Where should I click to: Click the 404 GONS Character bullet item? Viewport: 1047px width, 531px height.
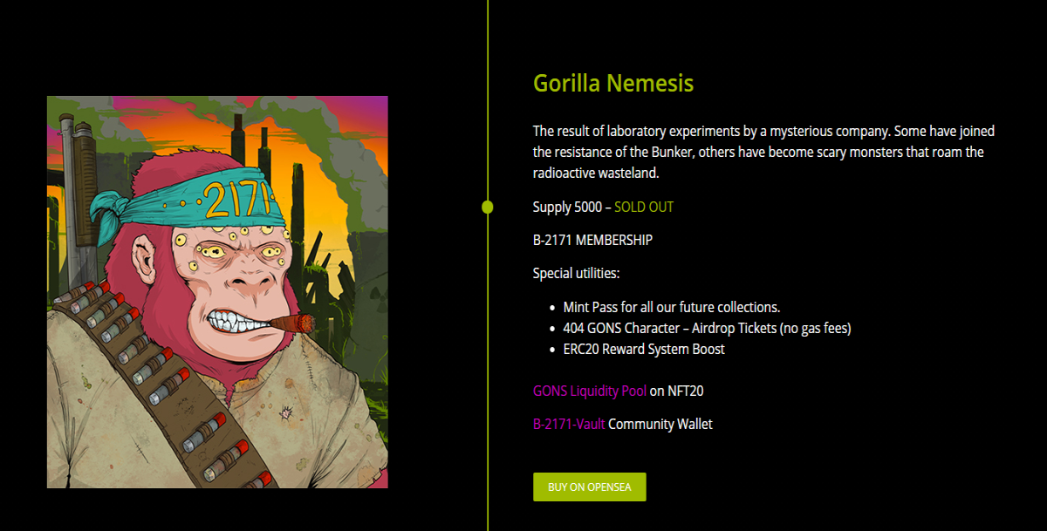pos(707,328)
